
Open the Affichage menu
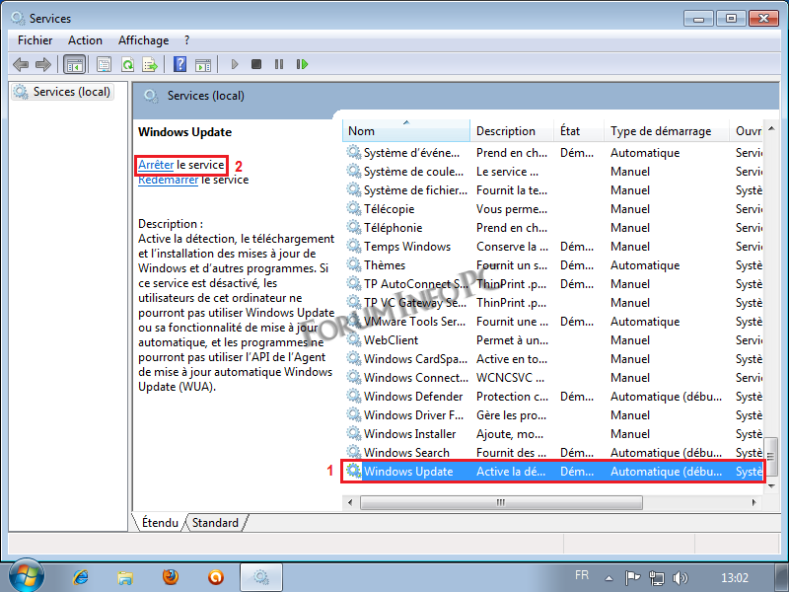pyautogui.click(x=143, y=40)
